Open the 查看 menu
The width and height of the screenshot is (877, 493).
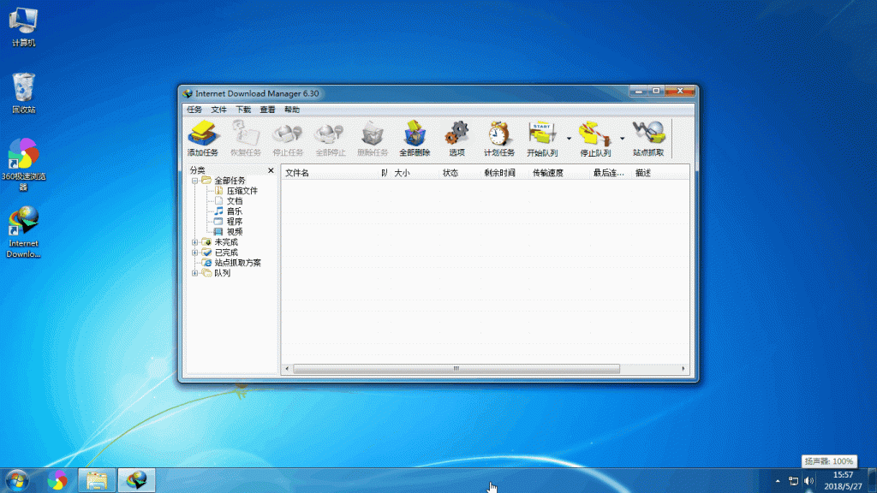click(267, 110)
